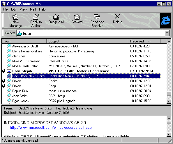Image resolution: width=173 pixels, height=144 pixels.
Task: Move the preview pane scrollbar thumb
Action: 169,123
